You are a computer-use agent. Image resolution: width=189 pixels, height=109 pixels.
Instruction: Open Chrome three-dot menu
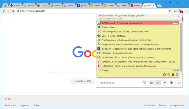click(185, 11)
